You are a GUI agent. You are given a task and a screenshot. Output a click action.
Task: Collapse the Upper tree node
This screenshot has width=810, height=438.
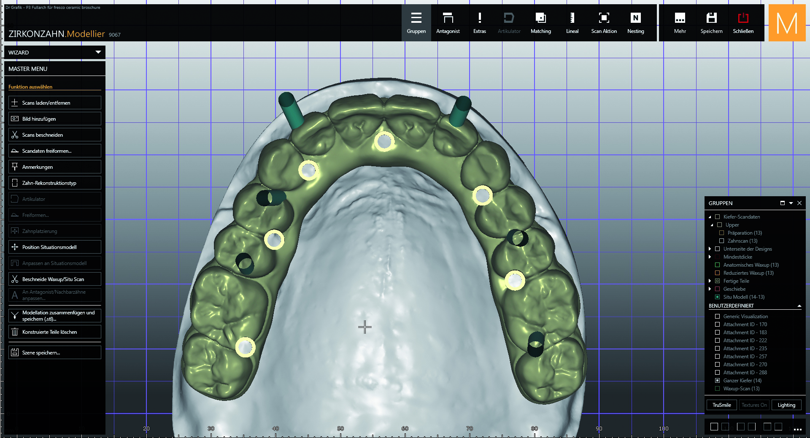(712, 225)
